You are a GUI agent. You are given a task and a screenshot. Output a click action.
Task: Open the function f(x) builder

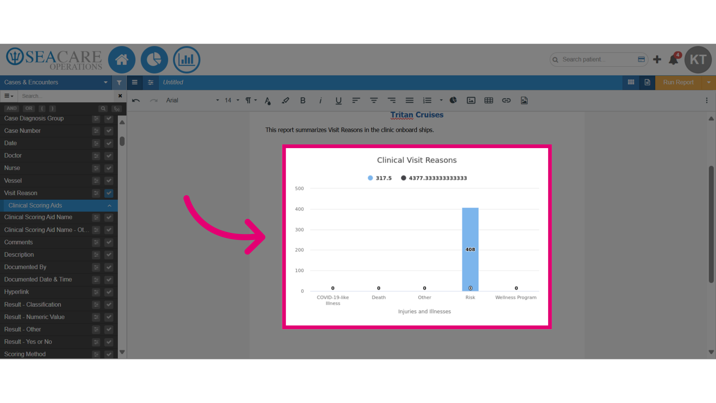117,109
